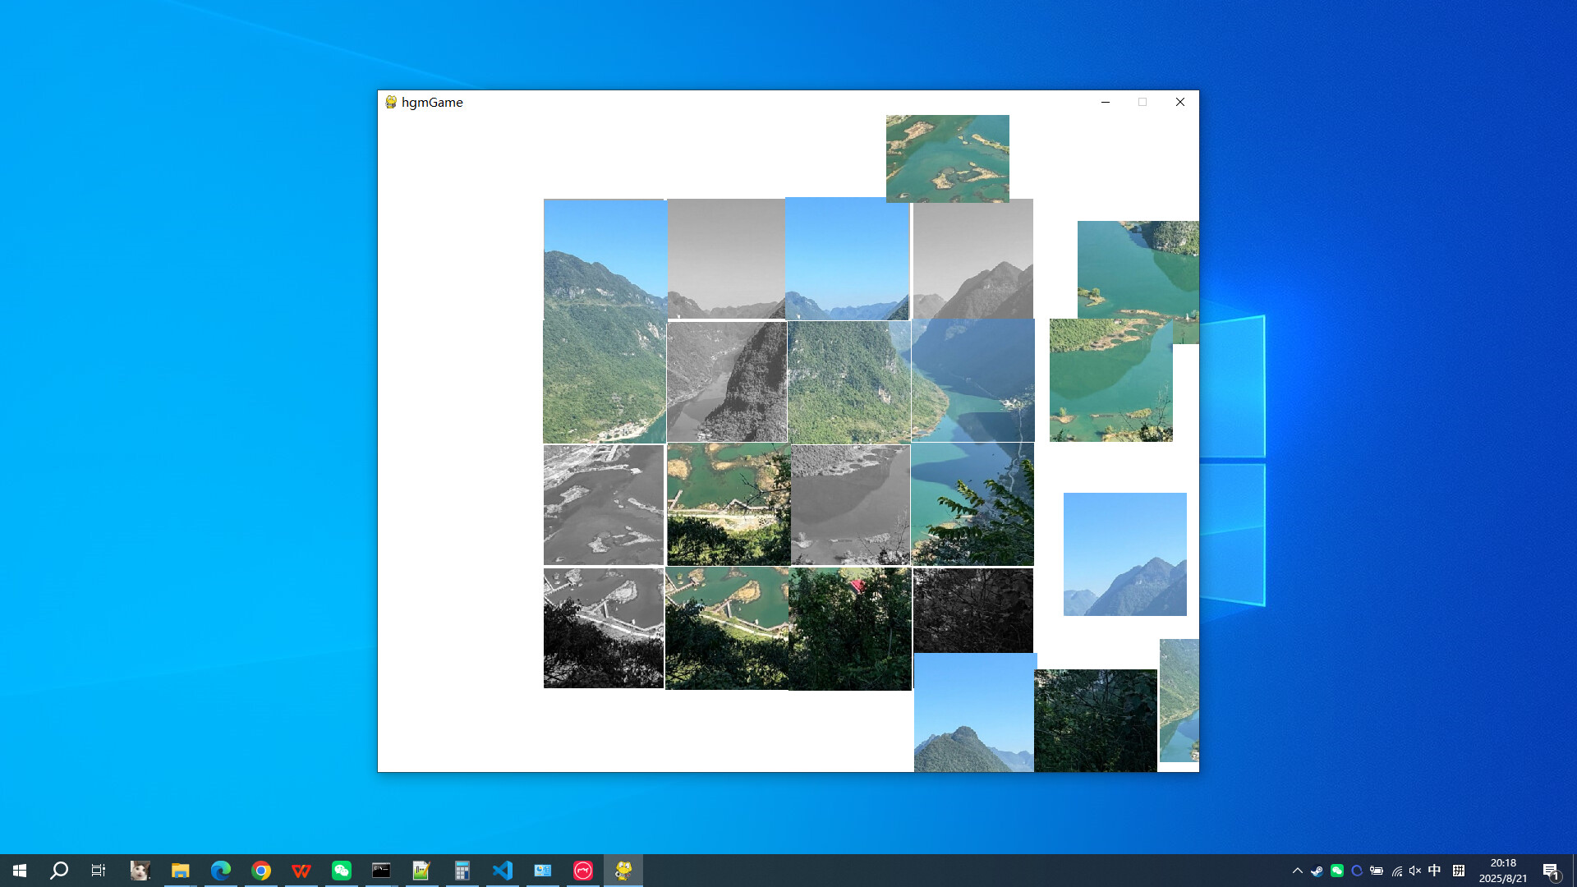
Task: Open WeChat from the taskbar
Action: [341, 870]
